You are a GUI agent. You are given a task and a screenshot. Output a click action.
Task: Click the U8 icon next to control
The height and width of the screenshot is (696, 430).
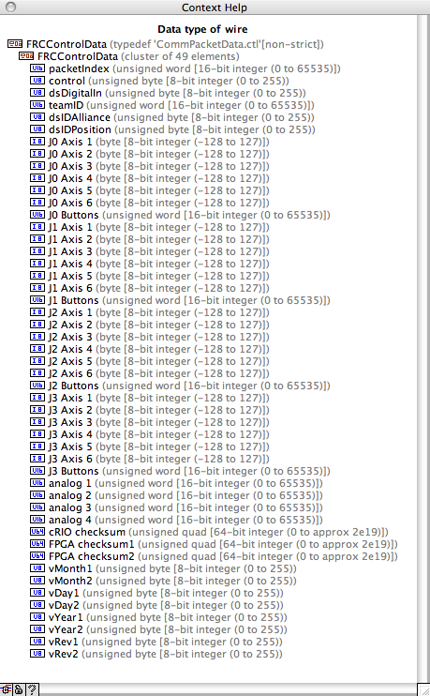[x=37, y=81]
